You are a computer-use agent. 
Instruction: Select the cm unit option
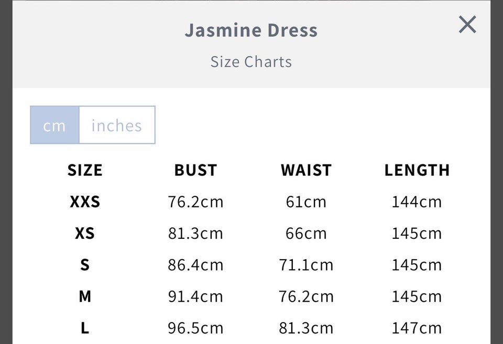pyautogui.click(x=54, y=125)
